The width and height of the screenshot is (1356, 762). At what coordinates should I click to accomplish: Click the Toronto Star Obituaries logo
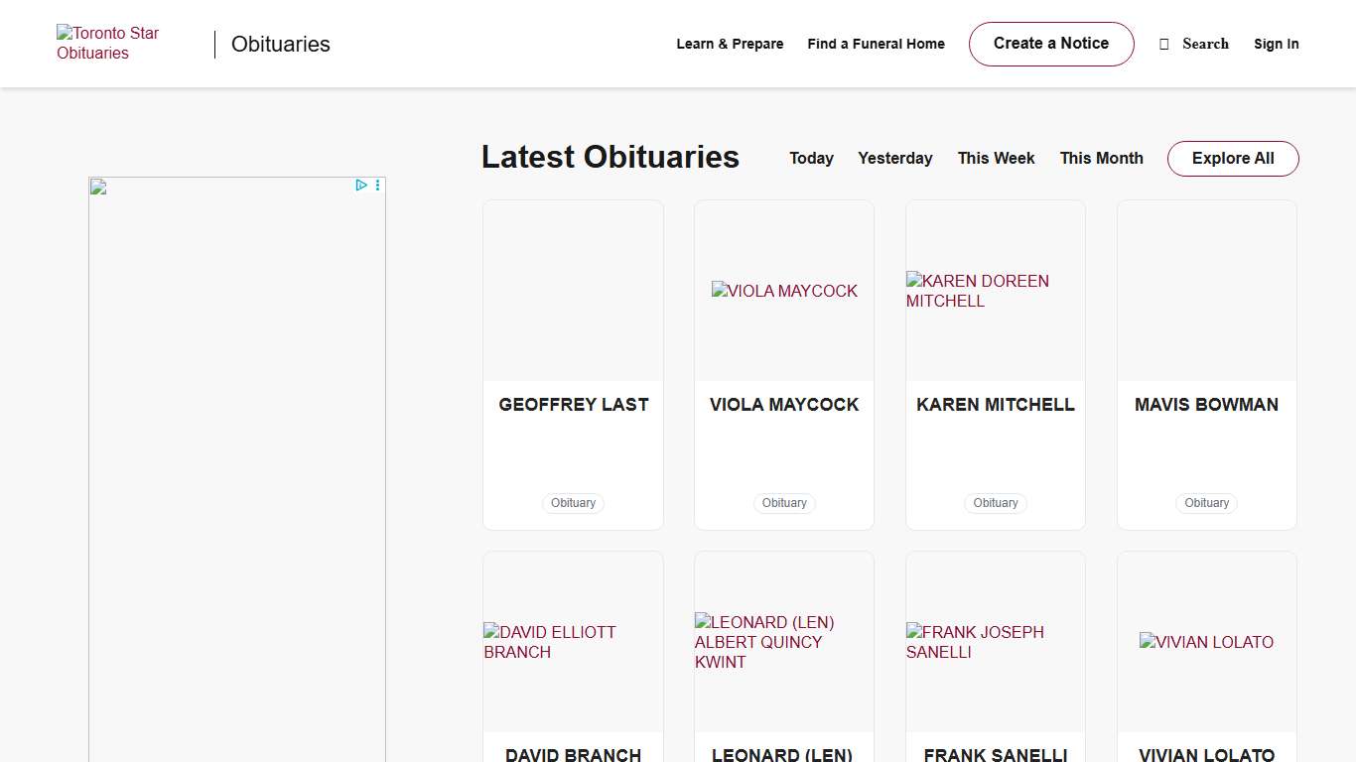point(107,44)
